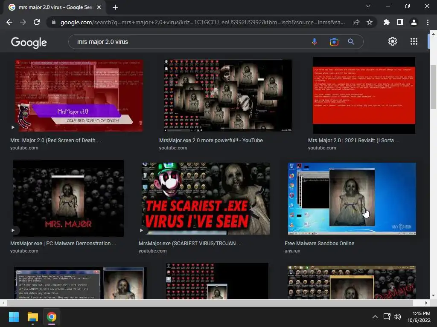Open the ANY.RUN sandbox thumbnail
437x327 pixels.
pyautogui.click(x=352, y=198)
